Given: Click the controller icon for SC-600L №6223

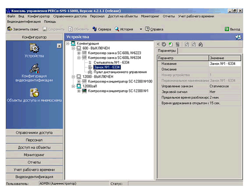Looking at the screenshot, I should coord(85,53).
